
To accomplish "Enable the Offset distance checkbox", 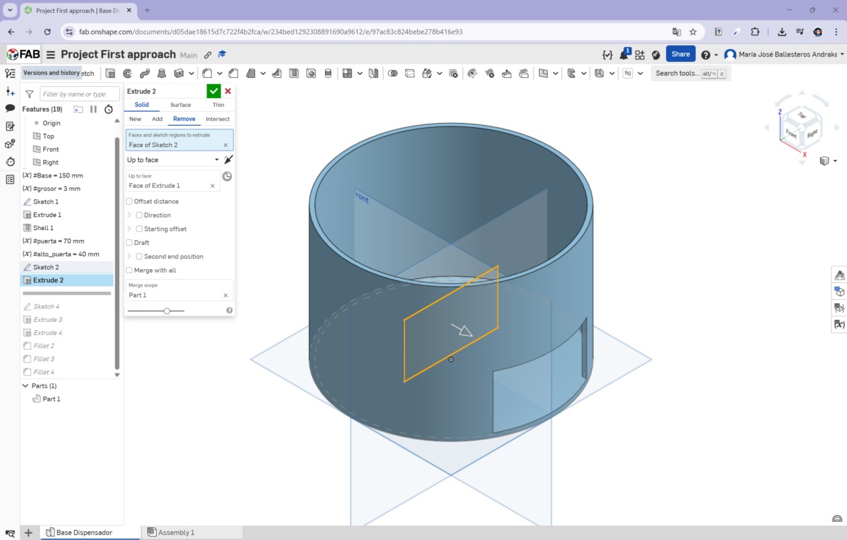I will pos(129,202).
